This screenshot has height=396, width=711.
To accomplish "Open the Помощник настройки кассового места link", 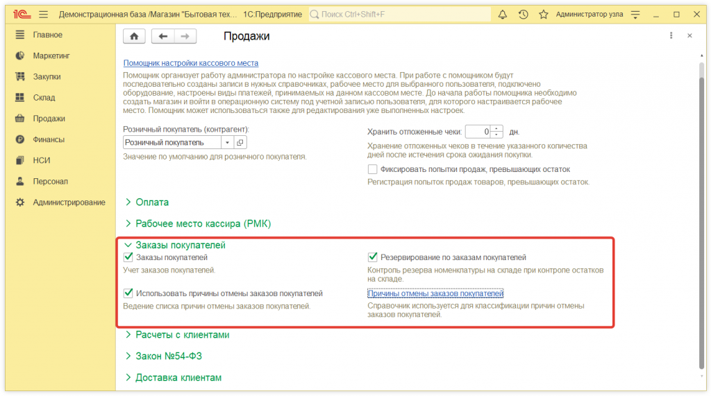I will tap(190, 62).
